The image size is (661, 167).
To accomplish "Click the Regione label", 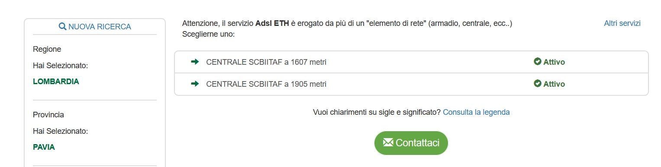I will [x=47, y=49].
